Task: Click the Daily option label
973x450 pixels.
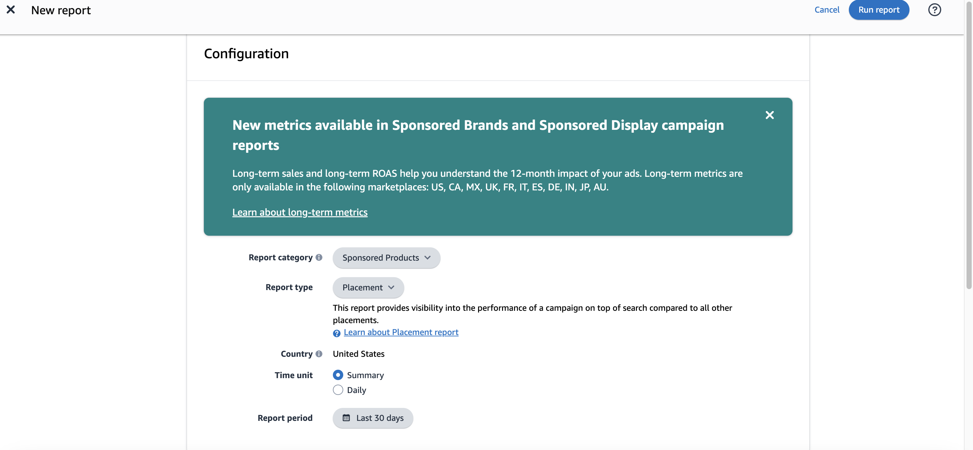Action: coord(356,390)
